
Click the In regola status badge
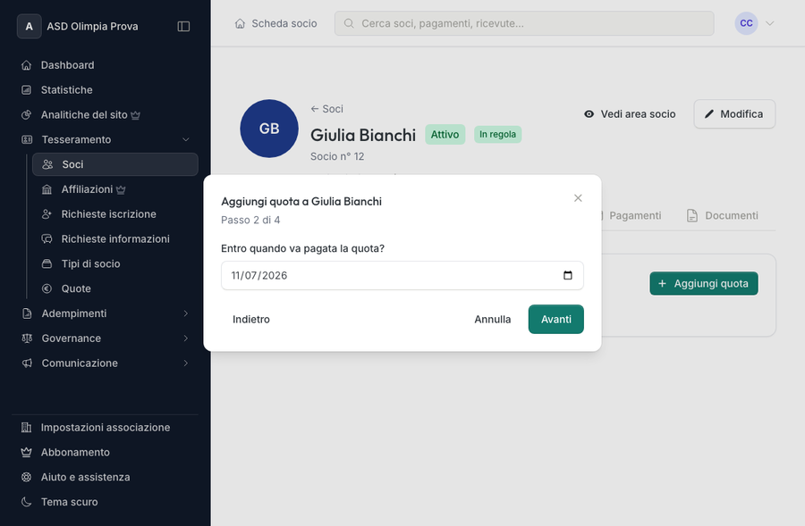(x=497, y=134)
